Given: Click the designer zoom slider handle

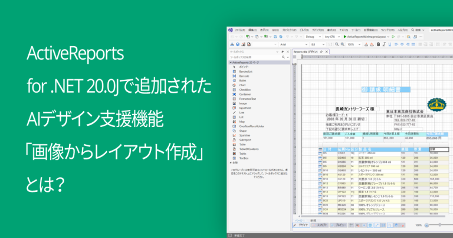Looking at the screenshot, I should (x=439, y=225).
